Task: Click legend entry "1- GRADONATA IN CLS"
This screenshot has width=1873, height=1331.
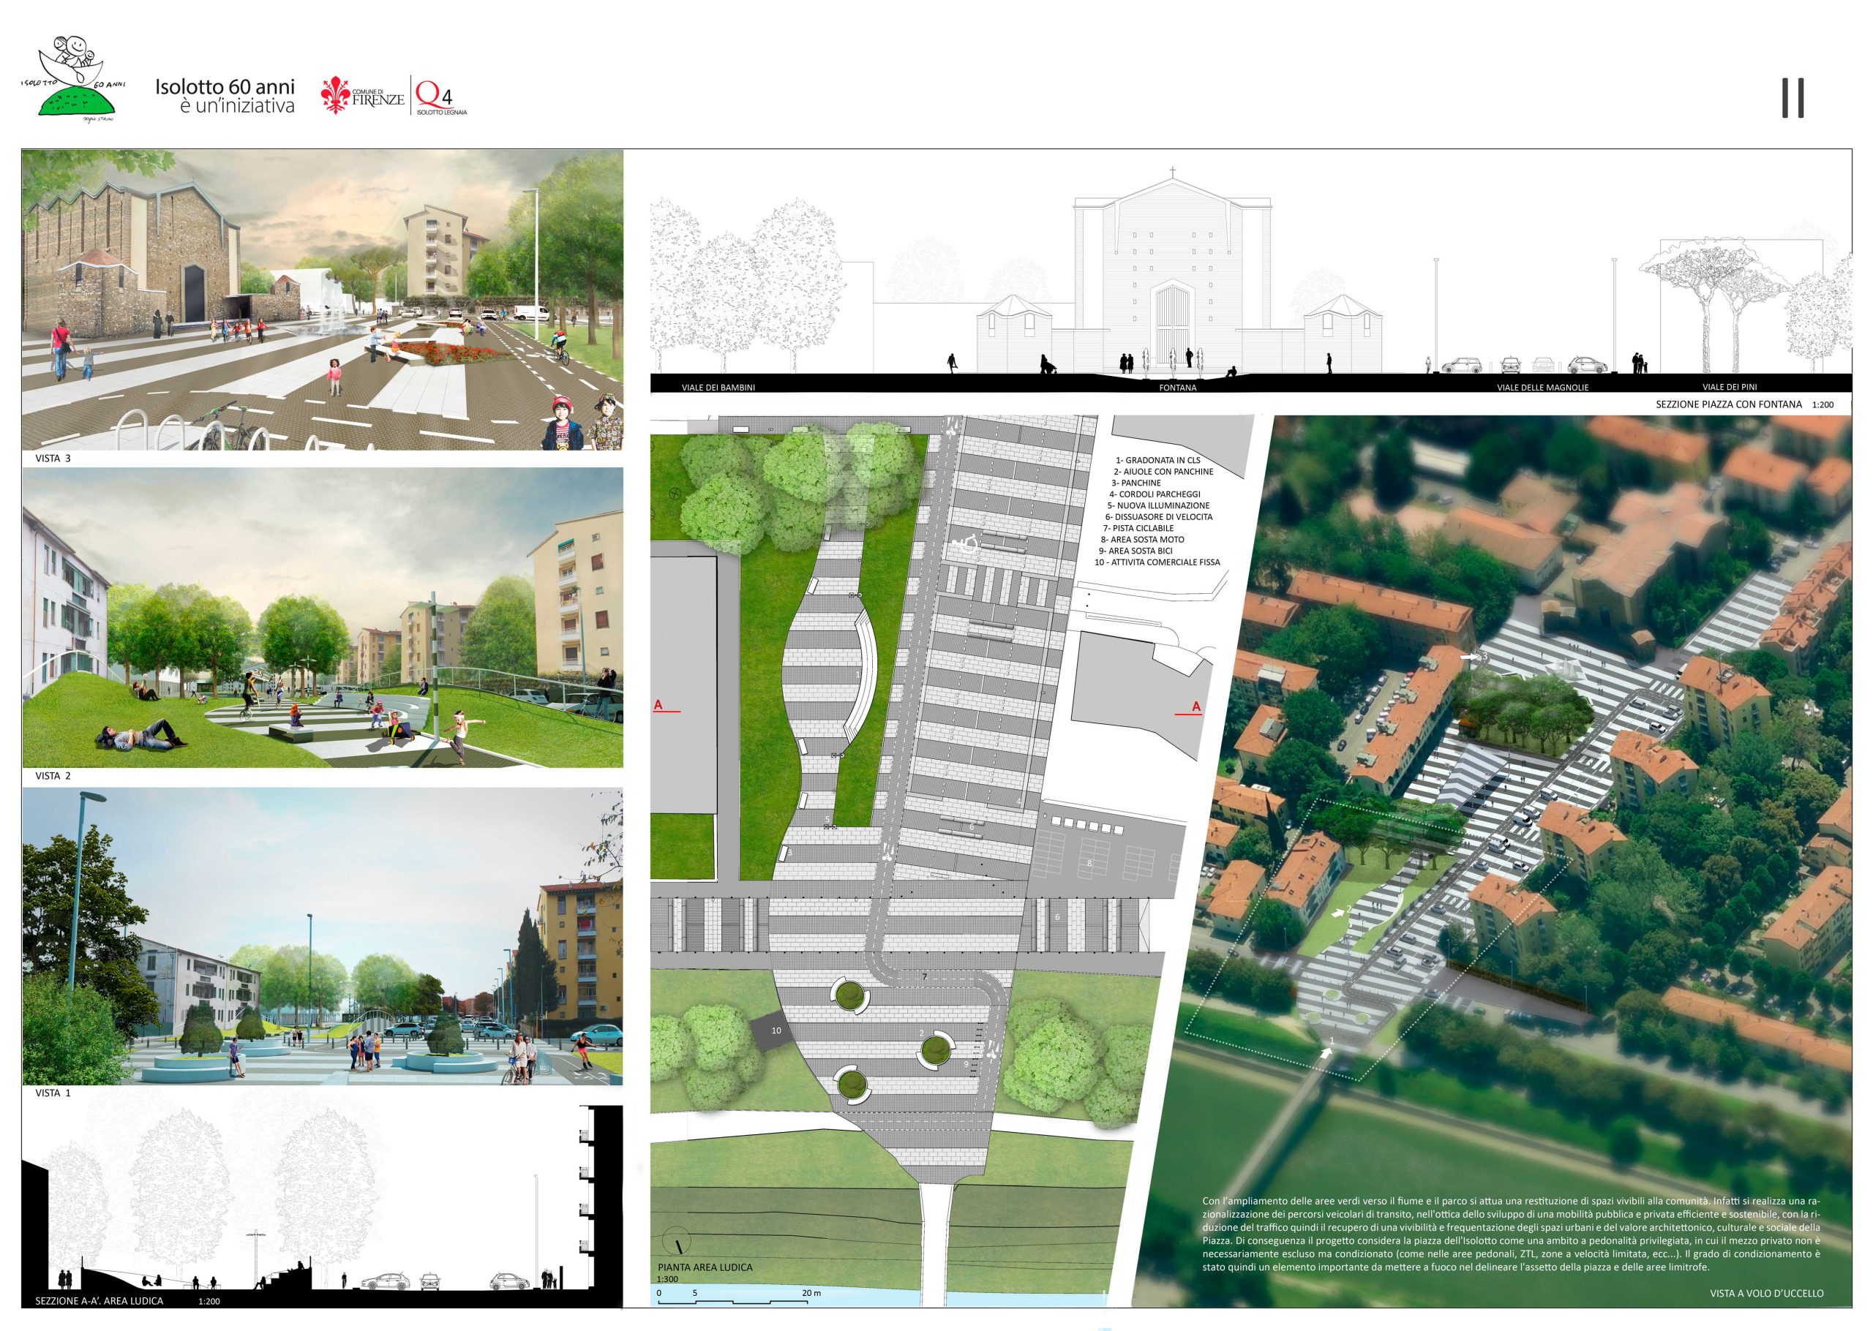Action: 1157,461
